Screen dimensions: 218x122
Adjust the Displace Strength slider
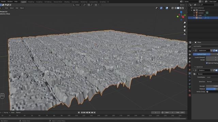click(x=212, y=86)
